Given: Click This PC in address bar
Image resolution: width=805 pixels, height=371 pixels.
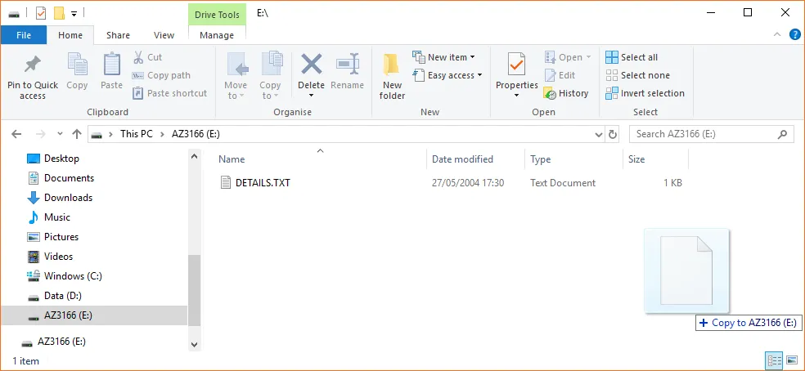Looking at the screenshot, I should pyautogui.click(x=137, y=134).
